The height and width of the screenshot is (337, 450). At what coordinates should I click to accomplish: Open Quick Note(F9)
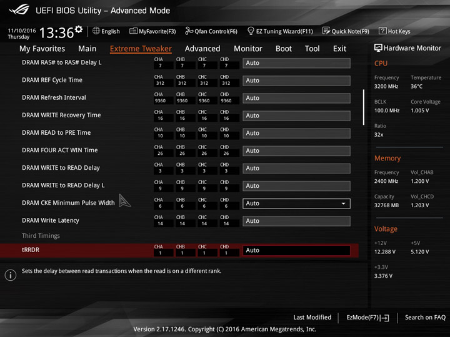[346, 31]
